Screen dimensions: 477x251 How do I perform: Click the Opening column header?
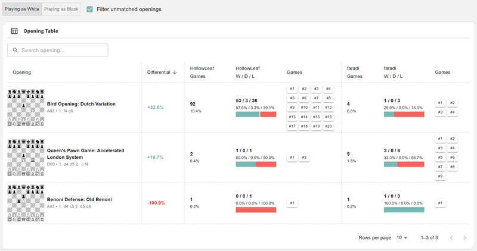tap(22, 73)
